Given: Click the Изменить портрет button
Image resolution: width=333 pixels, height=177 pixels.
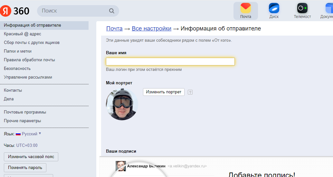Looking at the screenshot, I should pyautogui.click(x=164, y=92).
